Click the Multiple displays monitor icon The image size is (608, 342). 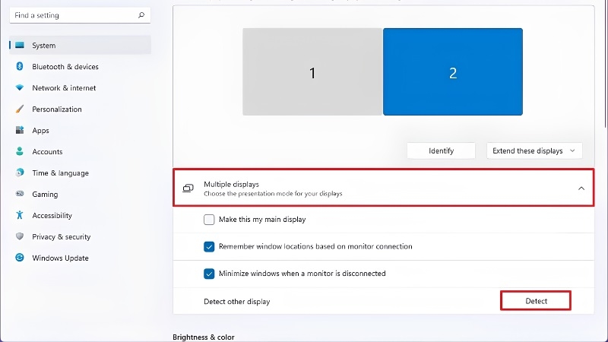[x=188, y=188]
